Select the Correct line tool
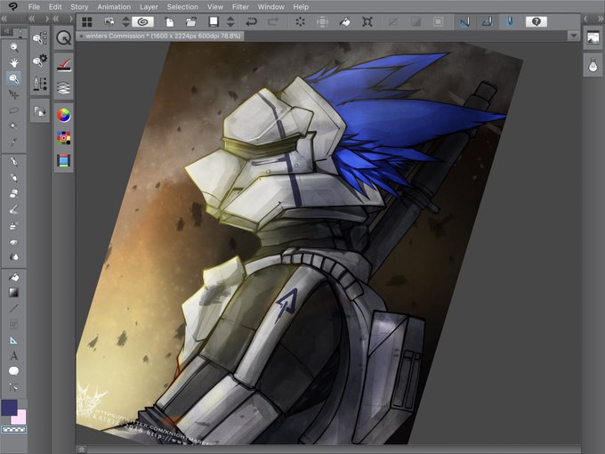Viewport: 605px width, 454px height. point(14,387)
